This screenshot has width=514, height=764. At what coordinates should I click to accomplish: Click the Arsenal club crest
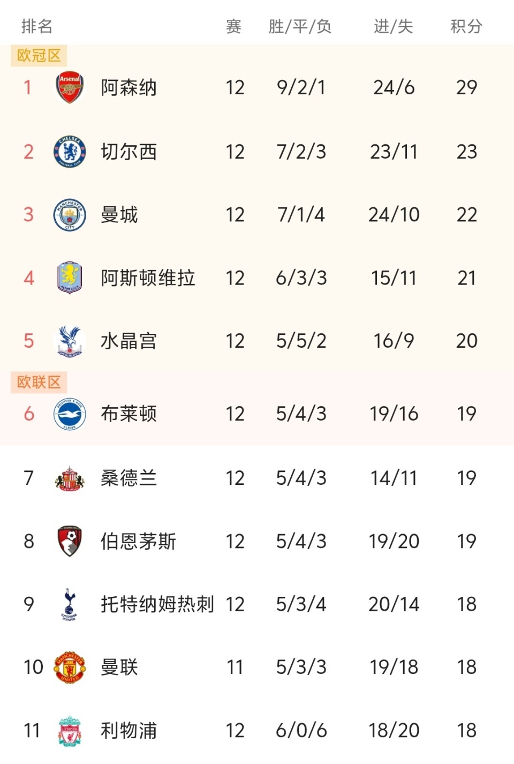(x=70, y=87)
